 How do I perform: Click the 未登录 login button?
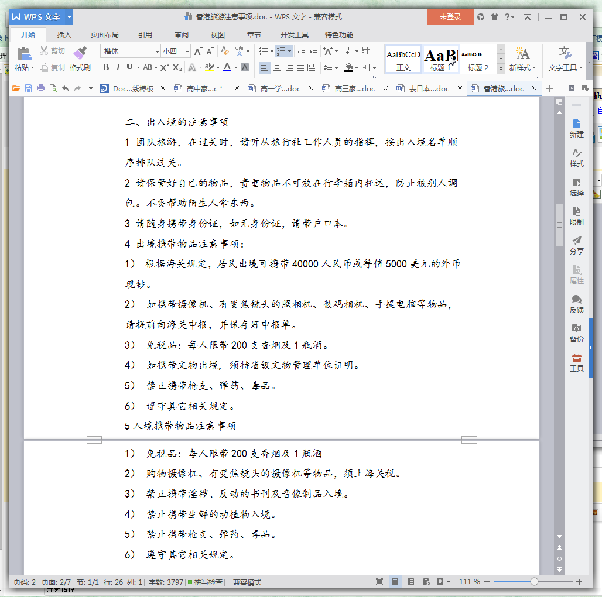450,17
